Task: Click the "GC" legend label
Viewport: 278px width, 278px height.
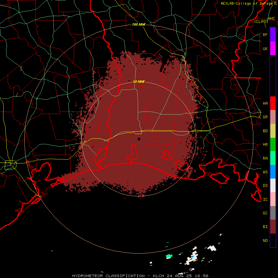Action: coord(265,213)
